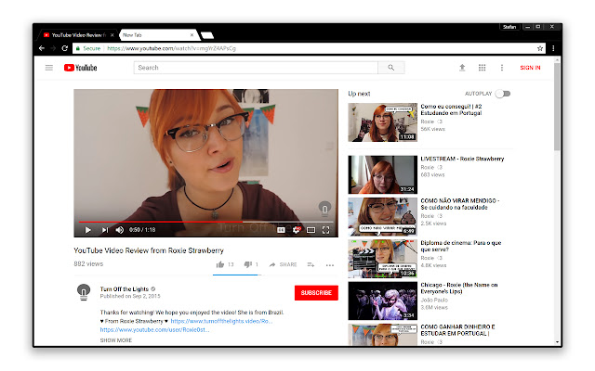Switch to the New Tab browser tab
Viewport: 595px width, 371px height.
[154, 34]
